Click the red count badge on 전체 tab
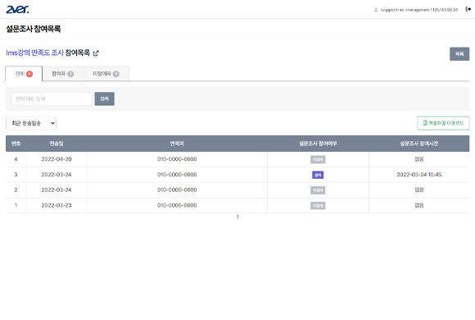The image size is (475, 320). (29, 74)
